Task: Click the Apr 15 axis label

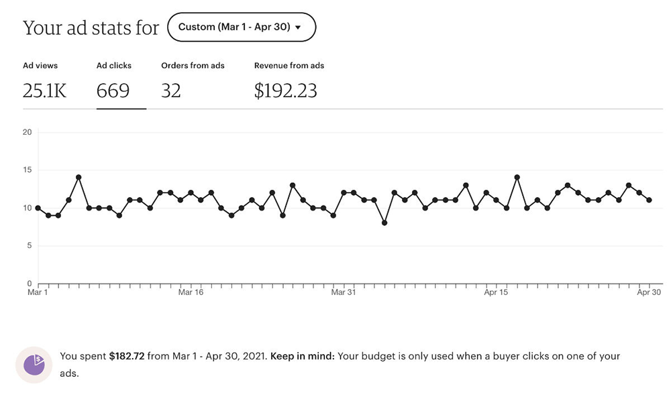Action: point(496,292)
